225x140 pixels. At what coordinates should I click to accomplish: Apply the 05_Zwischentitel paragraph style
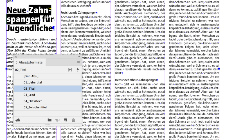coord(48,107)
